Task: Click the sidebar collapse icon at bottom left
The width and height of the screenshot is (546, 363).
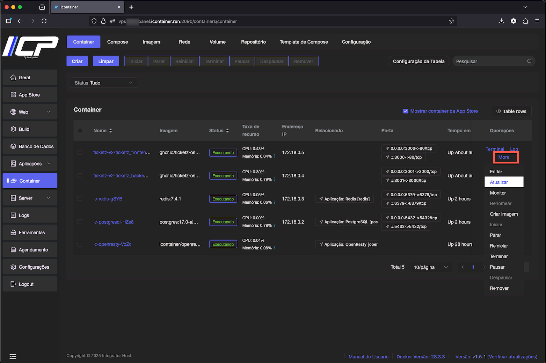Action: click(13, 356)
